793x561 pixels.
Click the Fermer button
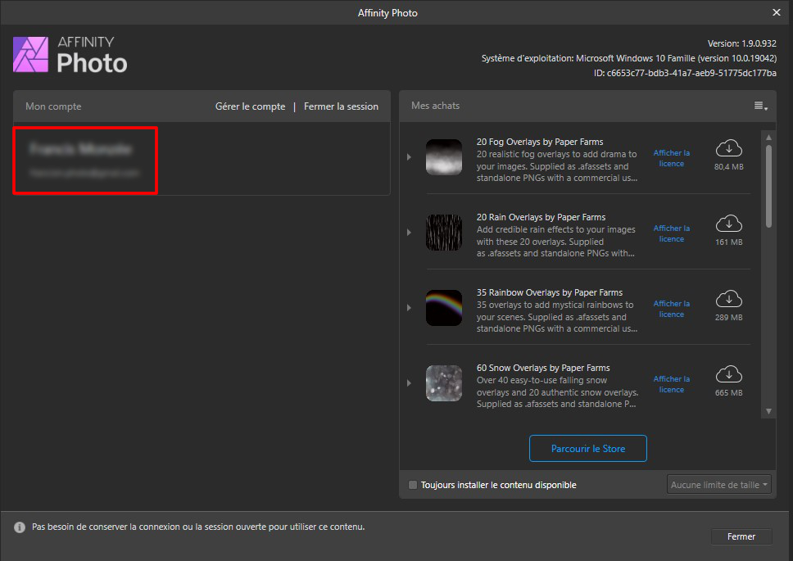741,536
